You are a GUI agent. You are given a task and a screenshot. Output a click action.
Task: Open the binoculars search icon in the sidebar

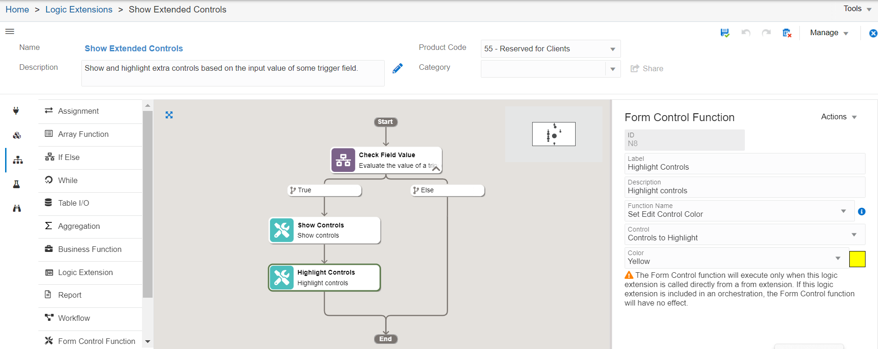[x=17, y=208]
